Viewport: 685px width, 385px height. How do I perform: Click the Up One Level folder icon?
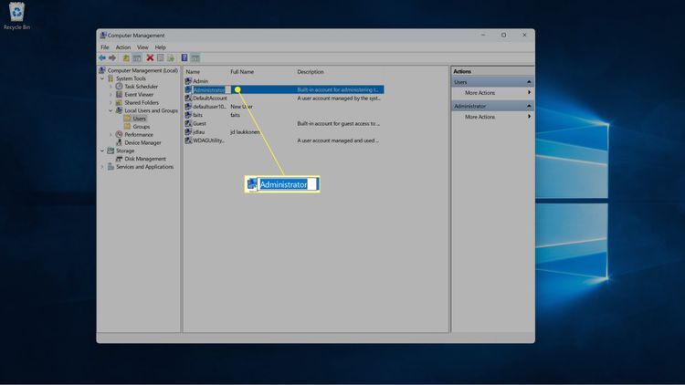click(x=126, y=57)
